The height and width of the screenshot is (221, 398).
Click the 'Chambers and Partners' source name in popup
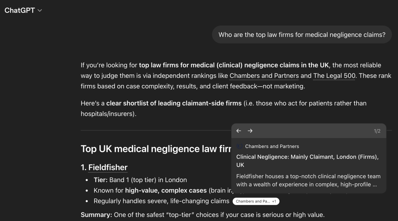coord(272,146)
